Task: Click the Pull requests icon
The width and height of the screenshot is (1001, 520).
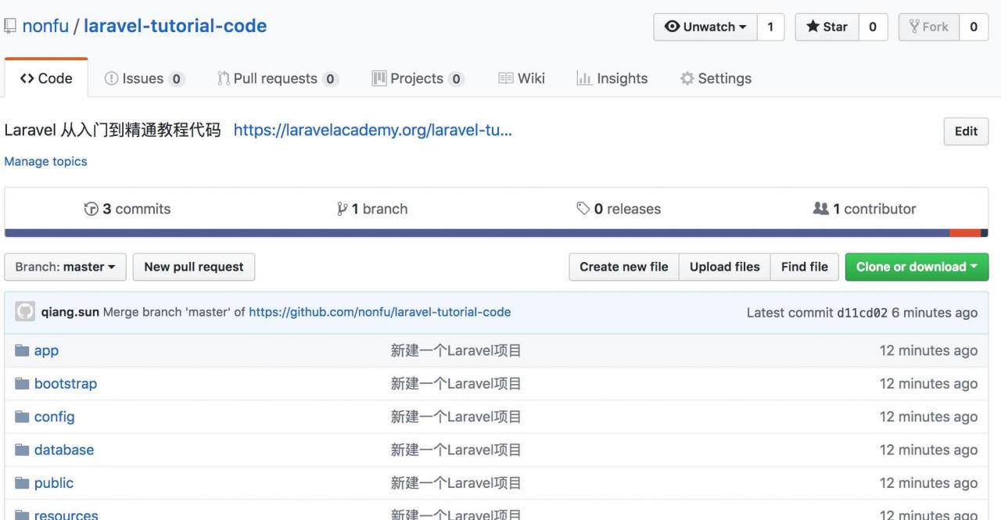Action: point(224,78)
